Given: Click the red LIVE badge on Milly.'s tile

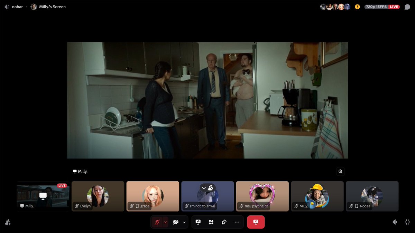Looking at the screenshot, I should 62,186.
